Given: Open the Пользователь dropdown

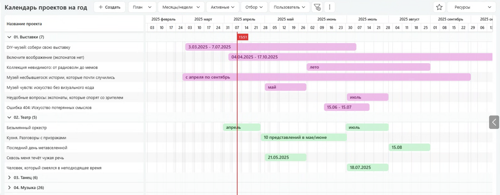Looking at the screenshot, I should [290, 7].
